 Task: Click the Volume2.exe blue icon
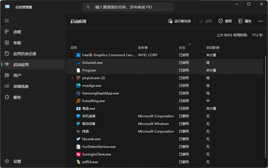[x=78, y=63]
